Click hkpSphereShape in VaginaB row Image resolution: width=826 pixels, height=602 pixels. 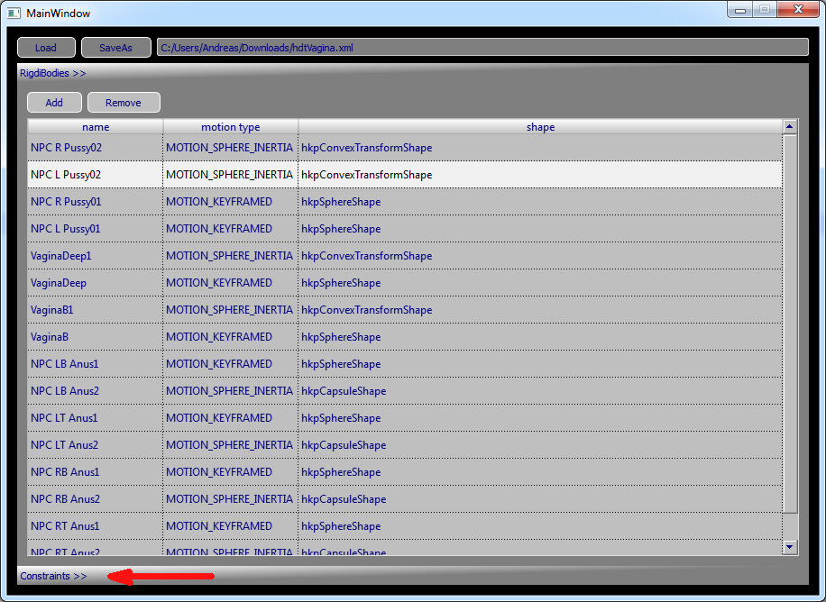[341, 337]
